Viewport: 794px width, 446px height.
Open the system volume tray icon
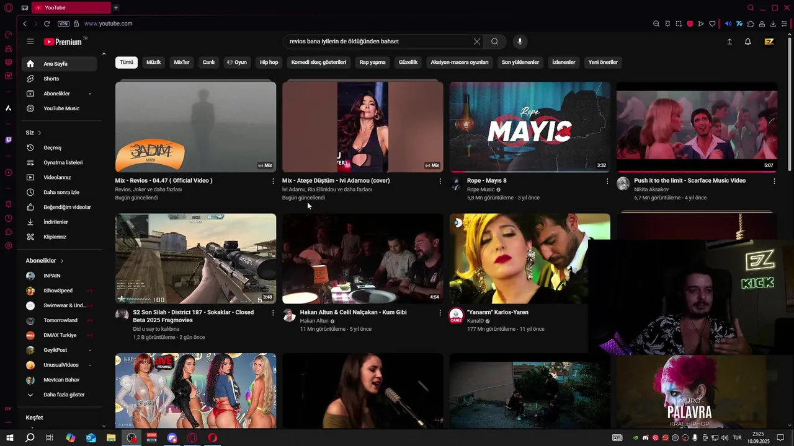tap(725, 438)
